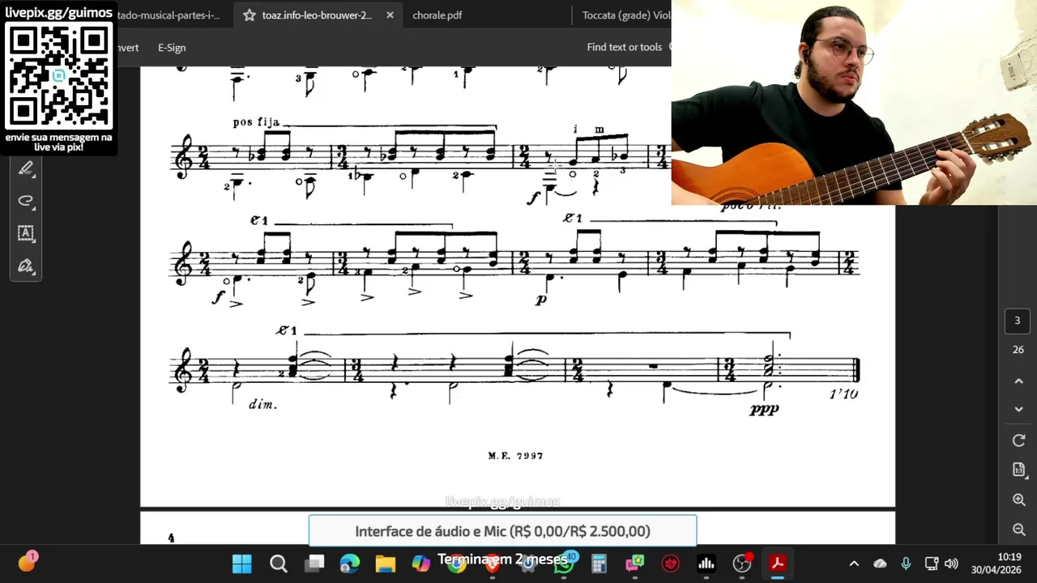Show hidden system tray icons
This screenshot has width=1037, height=583.
(854, 564)
